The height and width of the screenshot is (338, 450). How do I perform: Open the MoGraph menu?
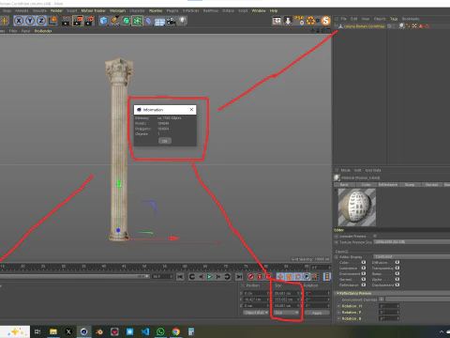(x=117, y=10)
